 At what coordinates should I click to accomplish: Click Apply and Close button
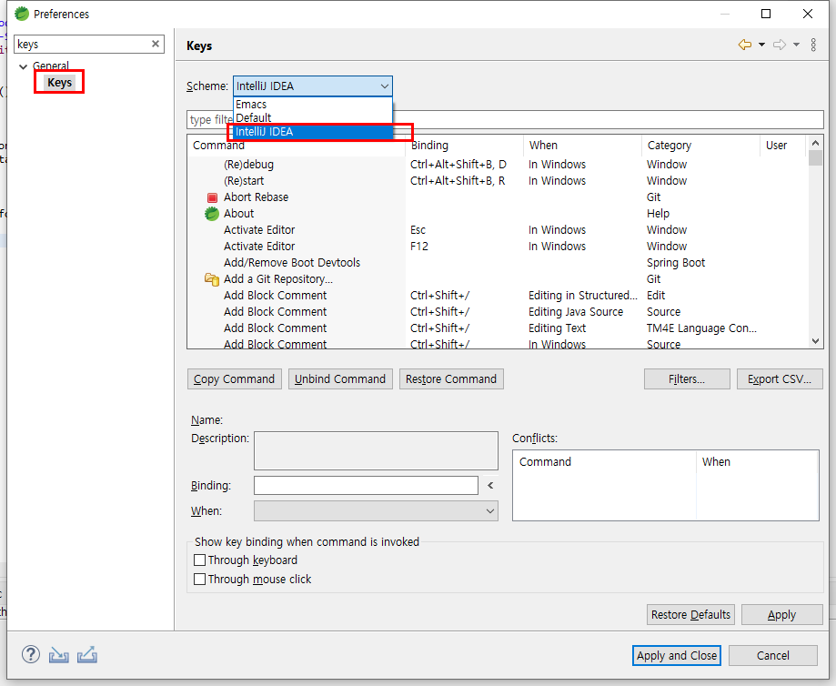pyautogui.click(x=677, y=655)
